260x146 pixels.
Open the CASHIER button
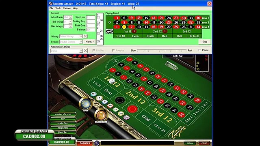point(85,143)
